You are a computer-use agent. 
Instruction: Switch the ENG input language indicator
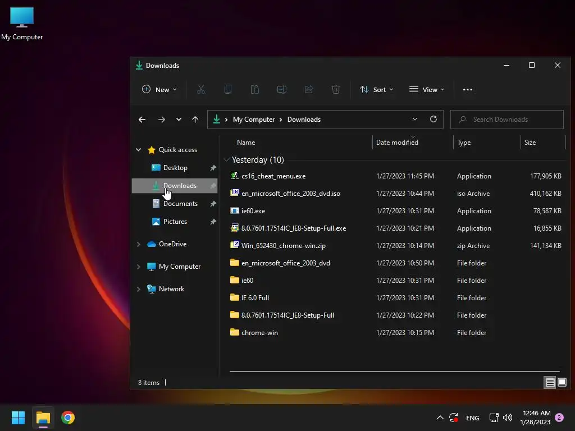[x=472, y=418]
